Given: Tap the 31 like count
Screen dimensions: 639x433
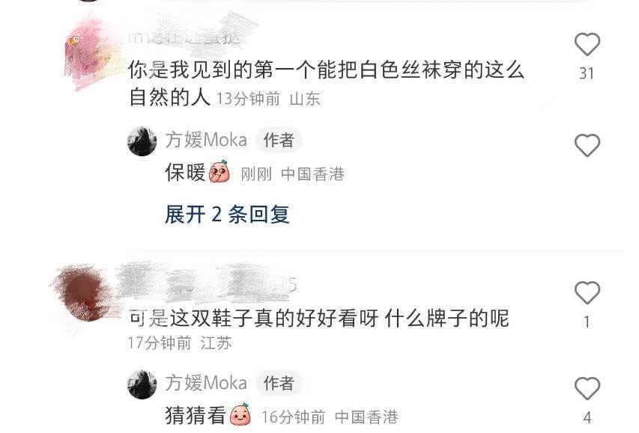Looking at the screenshot, I should [587, 73].
